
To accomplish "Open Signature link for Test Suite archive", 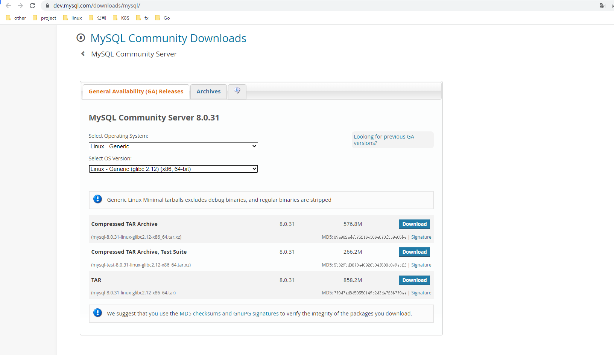I will (421, 265).
